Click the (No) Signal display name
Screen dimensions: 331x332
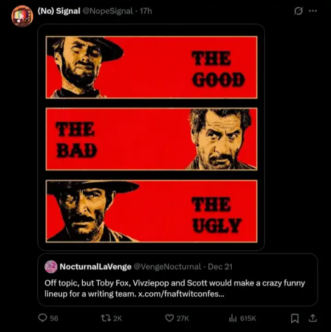coord(58,11)
